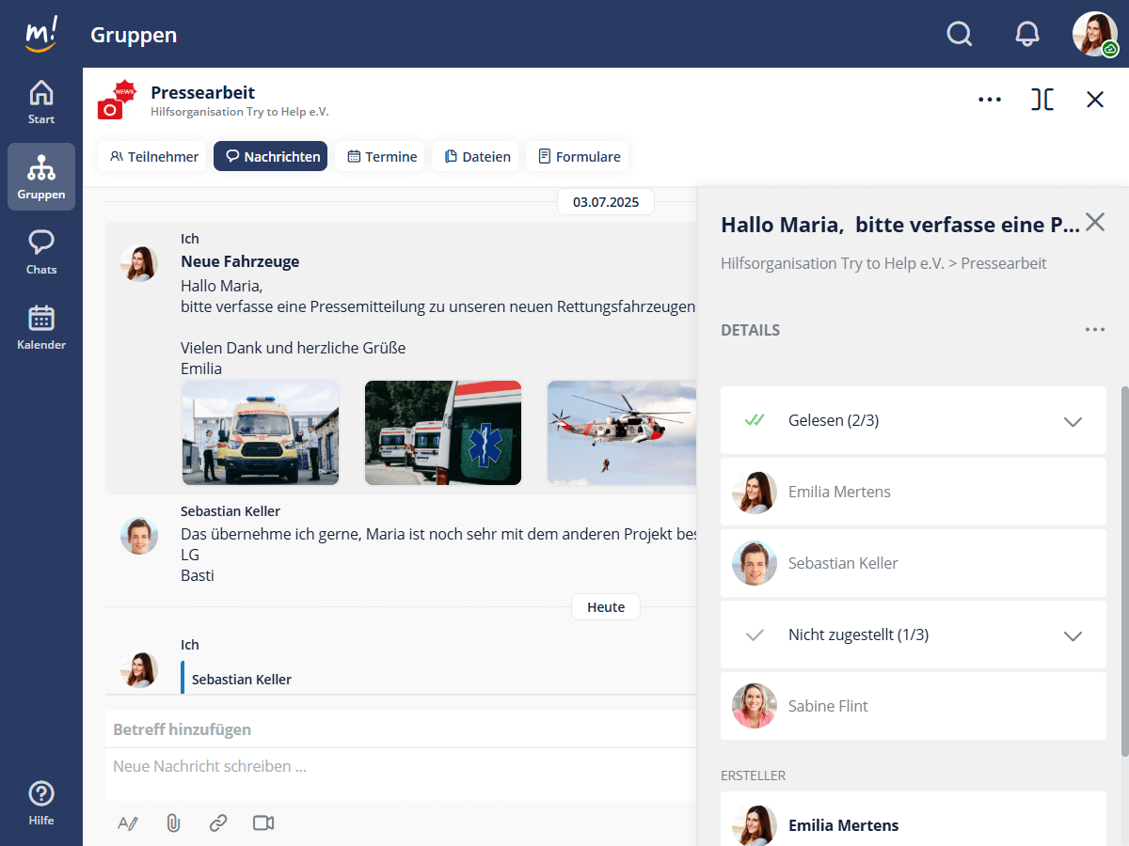Viewport: 1129px width, 846px height.
Task: Open the parked ambulances photo thumbnail
Action: [443, 432]
